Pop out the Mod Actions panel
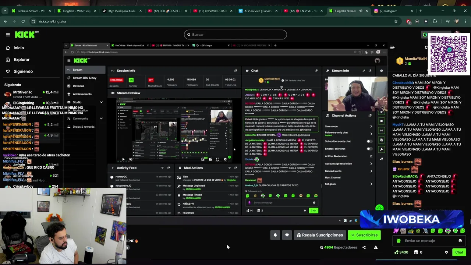 point(236,168)
